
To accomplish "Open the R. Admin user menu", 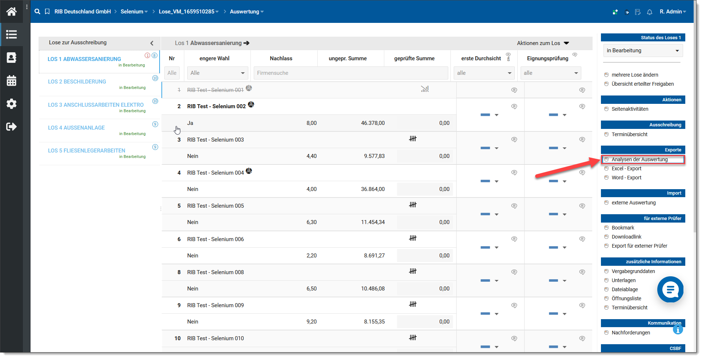I will pos(673,12).
